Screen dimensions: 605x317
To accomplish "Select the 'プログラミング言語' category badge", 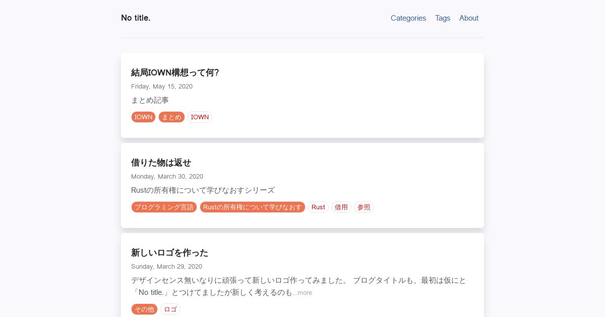I will click(164, 207).
